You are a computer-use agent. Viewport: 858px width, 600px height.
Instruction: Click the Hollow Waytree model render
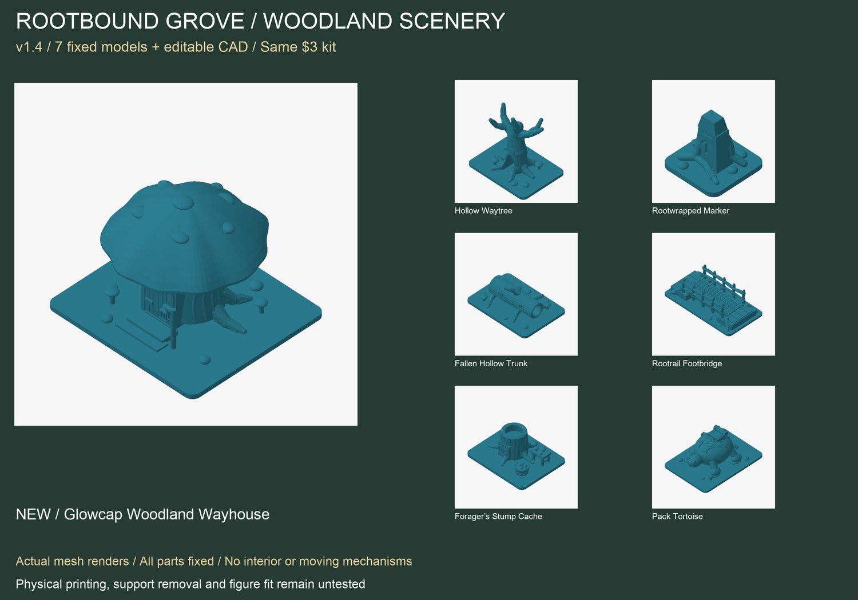[516, 141]
